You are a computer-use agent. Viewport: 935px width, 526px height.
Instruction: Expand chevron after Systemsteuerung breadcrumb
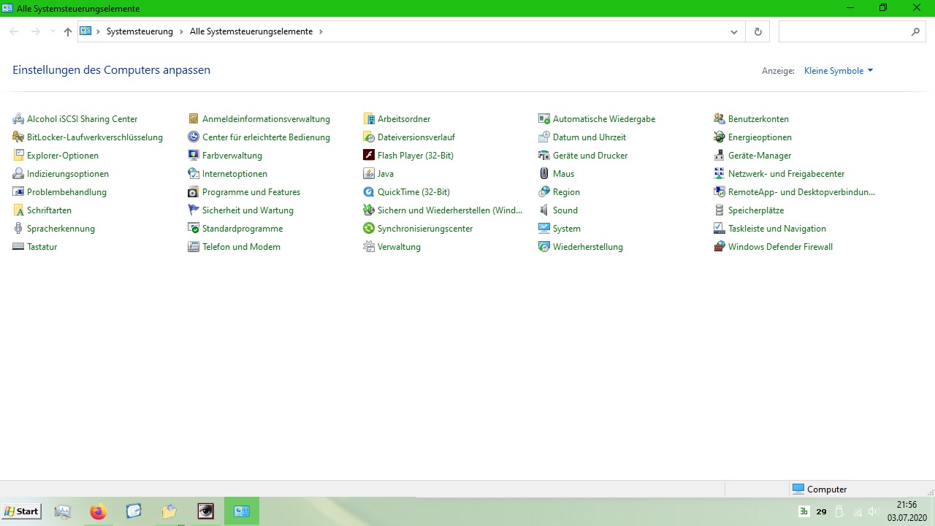[x=181, y=32]
